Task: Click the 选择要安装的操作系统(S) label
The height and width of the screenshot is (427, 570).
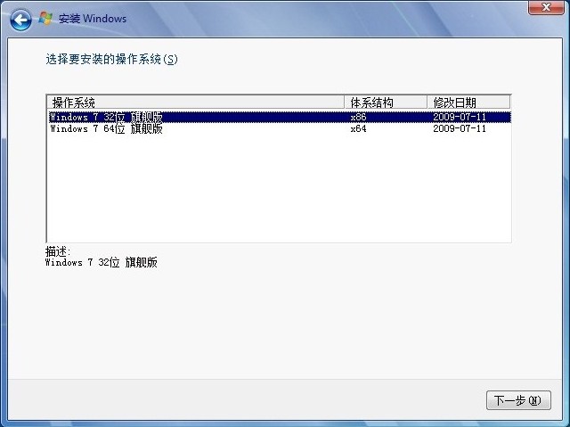Action: [111, 59]
